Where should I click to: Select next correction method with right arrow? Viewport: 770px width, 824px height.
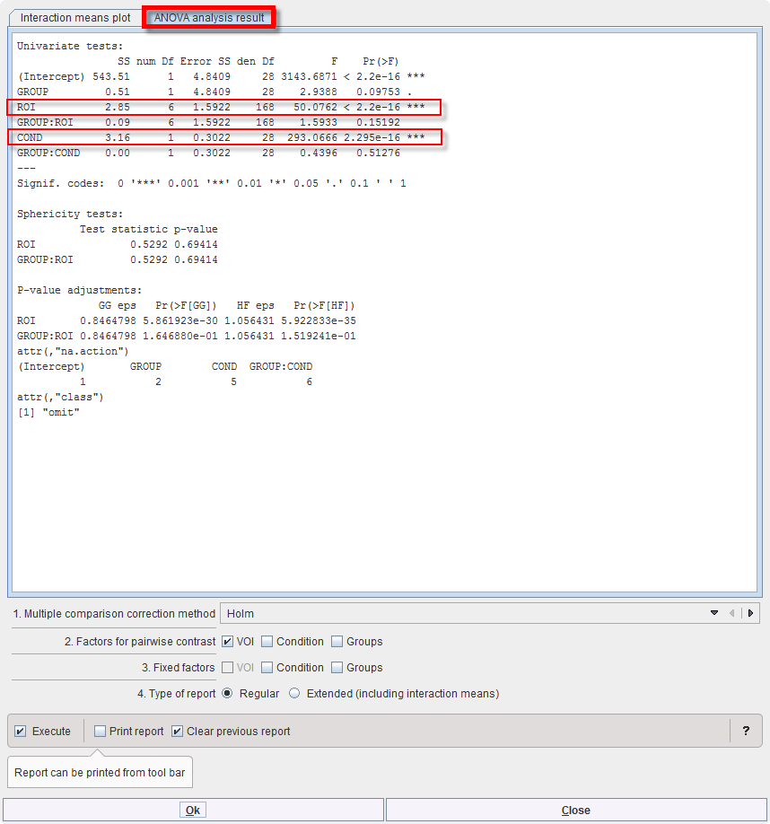click(750, 613)
